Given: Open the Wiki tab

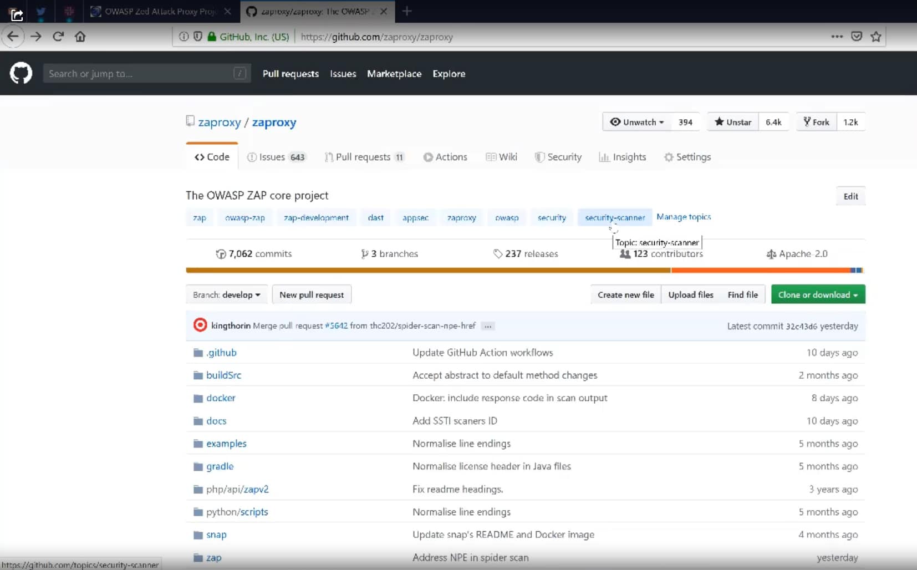Looking at the screenshot, I should click(x=501, y=157).
